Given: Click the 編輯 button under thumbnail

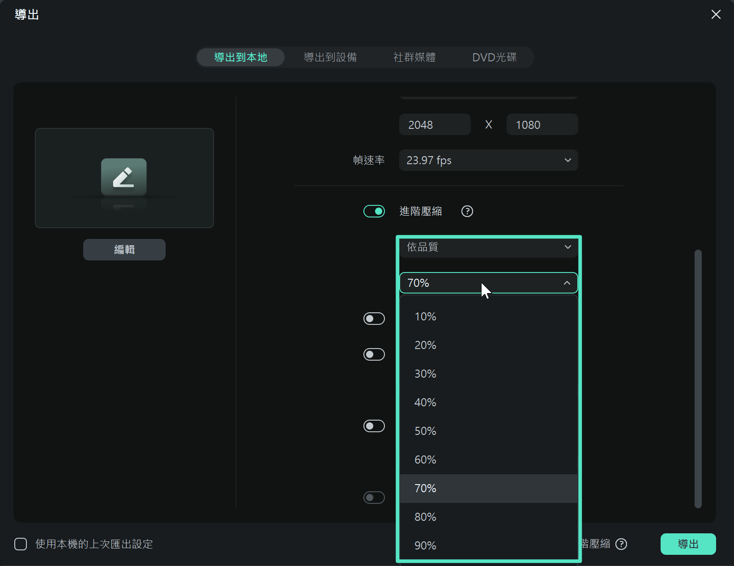Looking at the screenshot, I should pyautogui.click(x=124, y=250).
